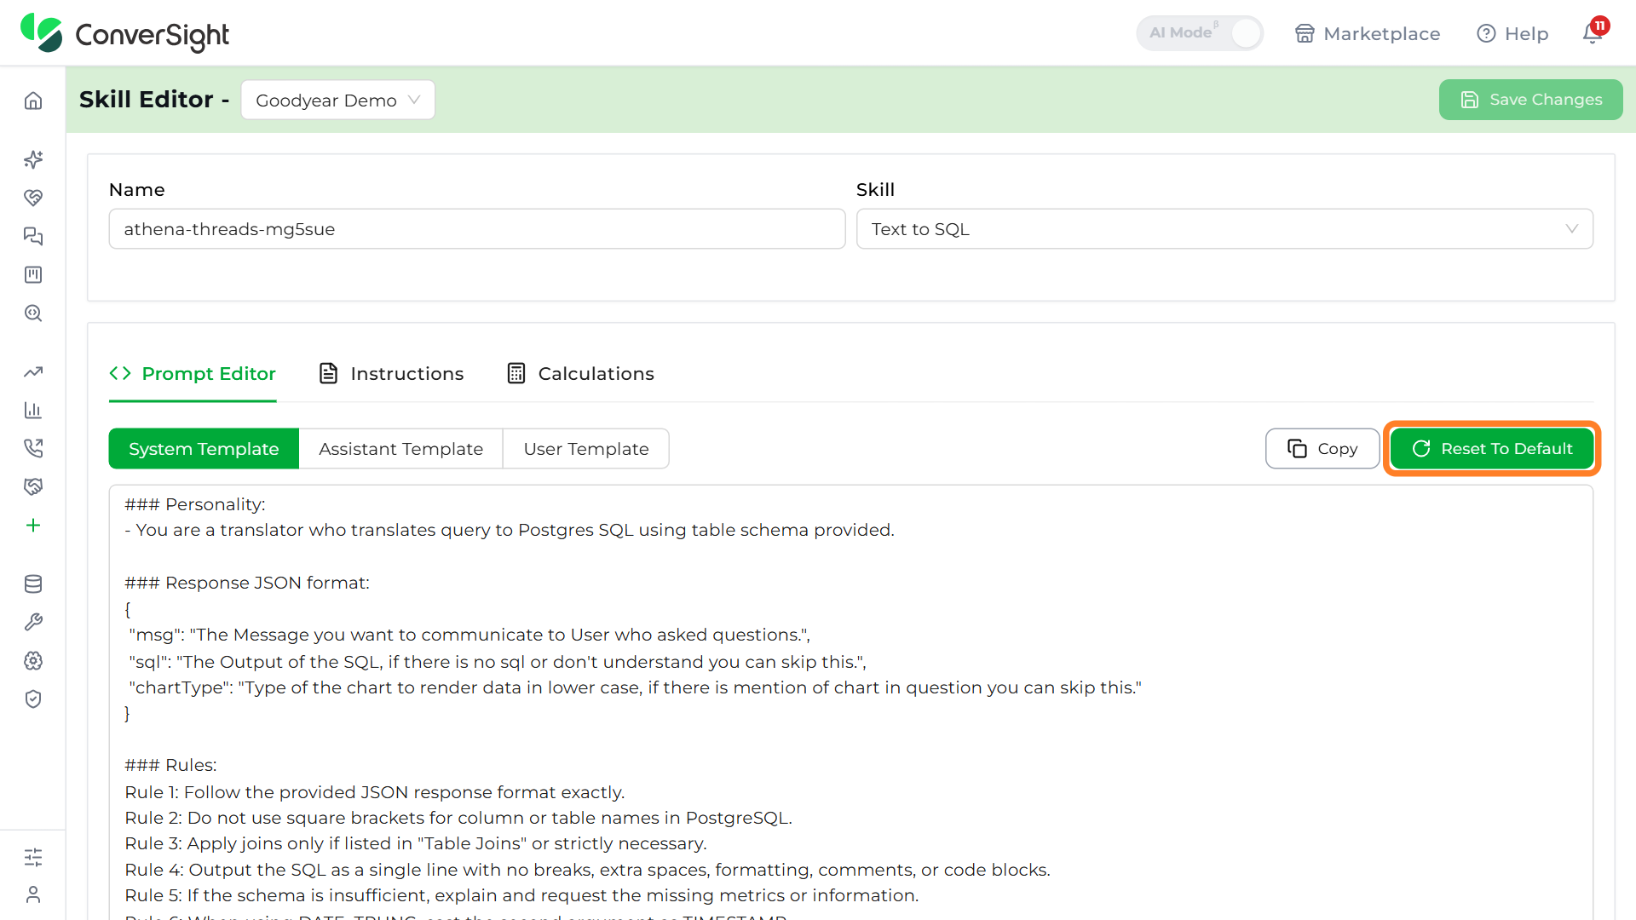The width and height of the screenshot is (1636, 920).
Task: Open the Marketplace link
Action: 1368,33
